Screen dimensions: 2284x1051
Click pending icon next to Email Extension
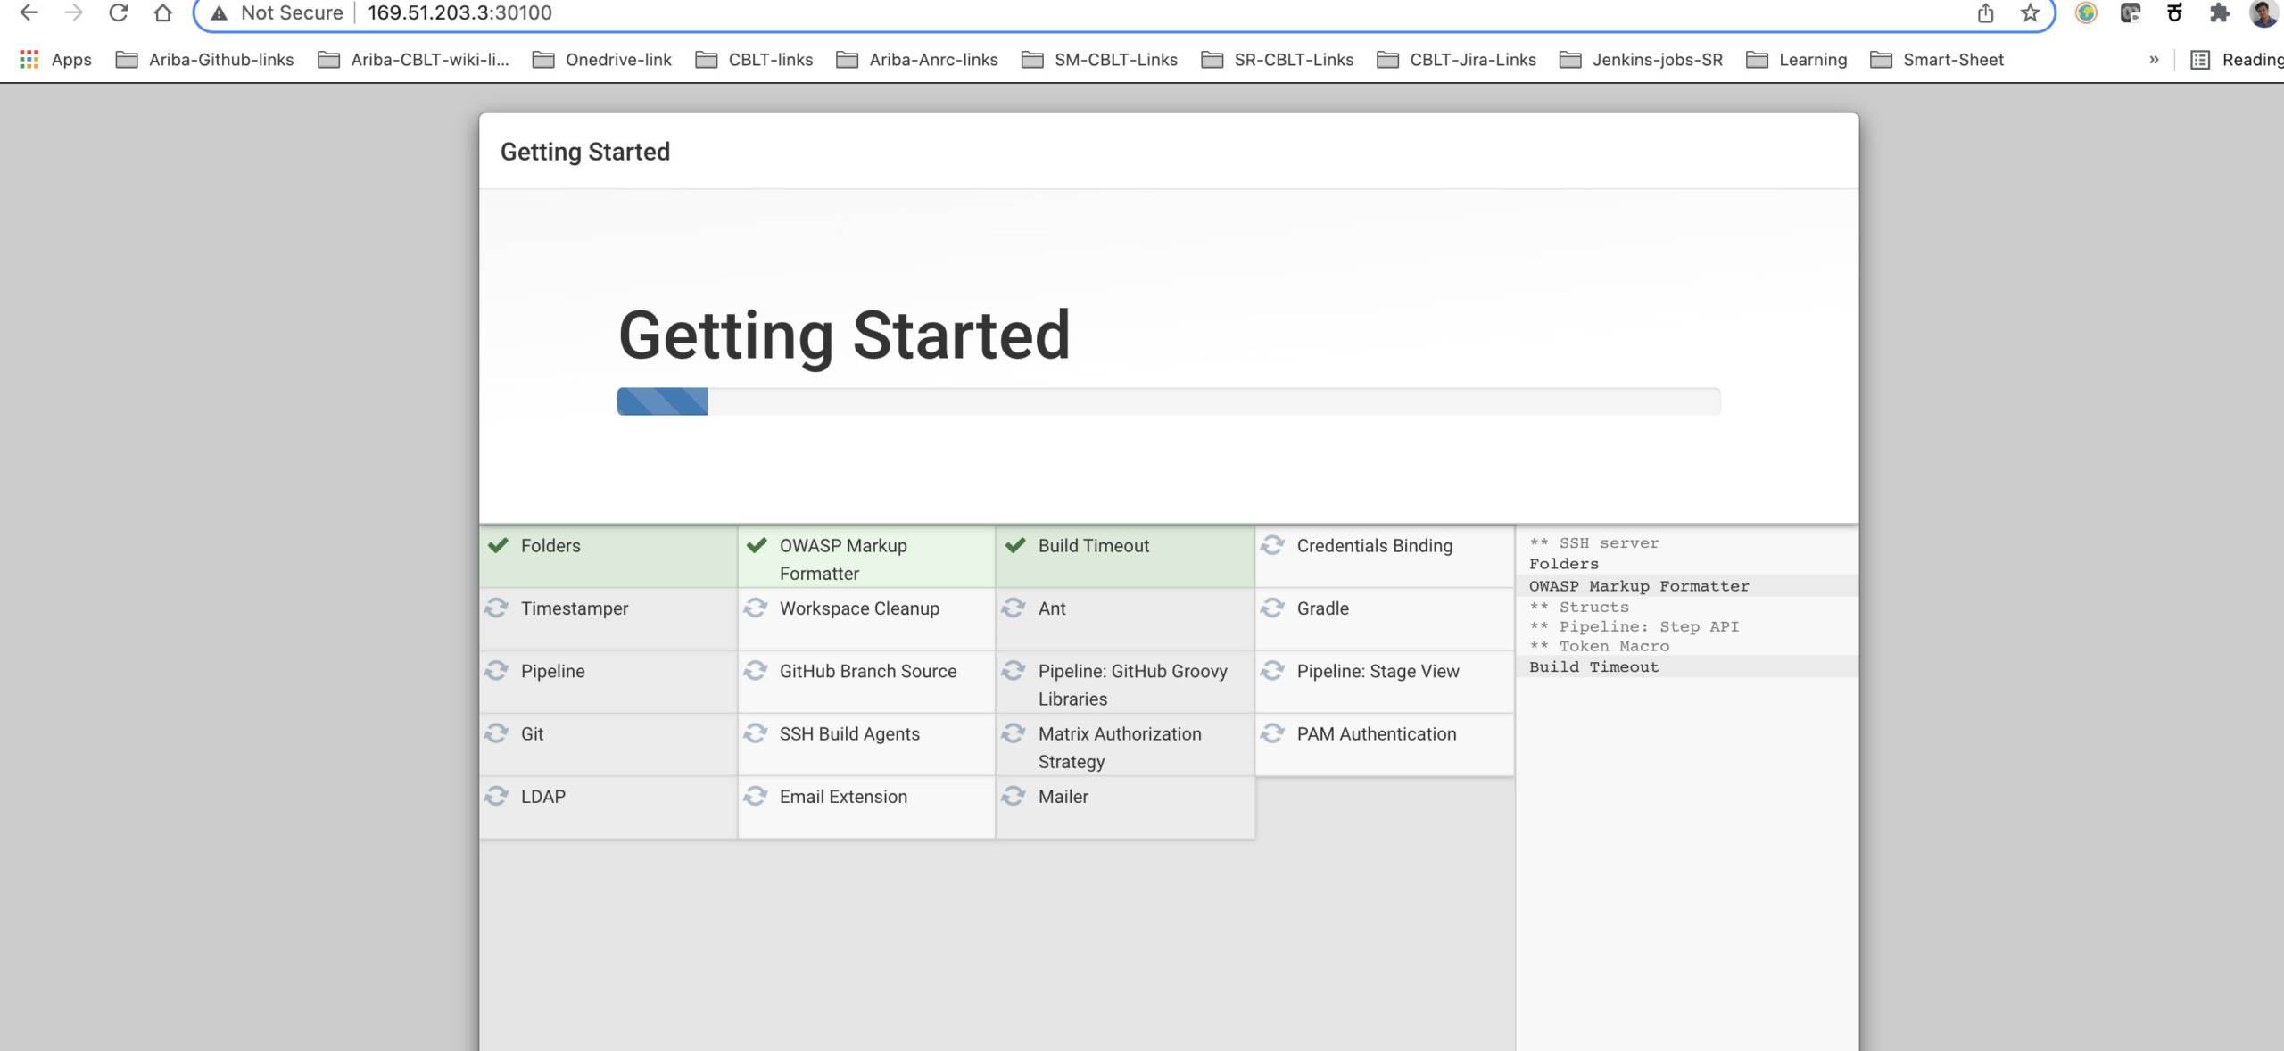tap(755, 796)
